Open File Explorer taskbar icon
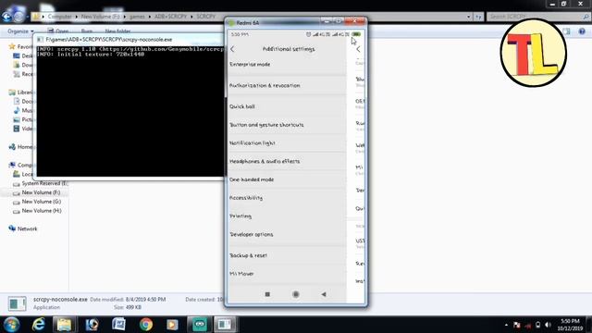Viewport: 592px width, 333px height. 64,325
